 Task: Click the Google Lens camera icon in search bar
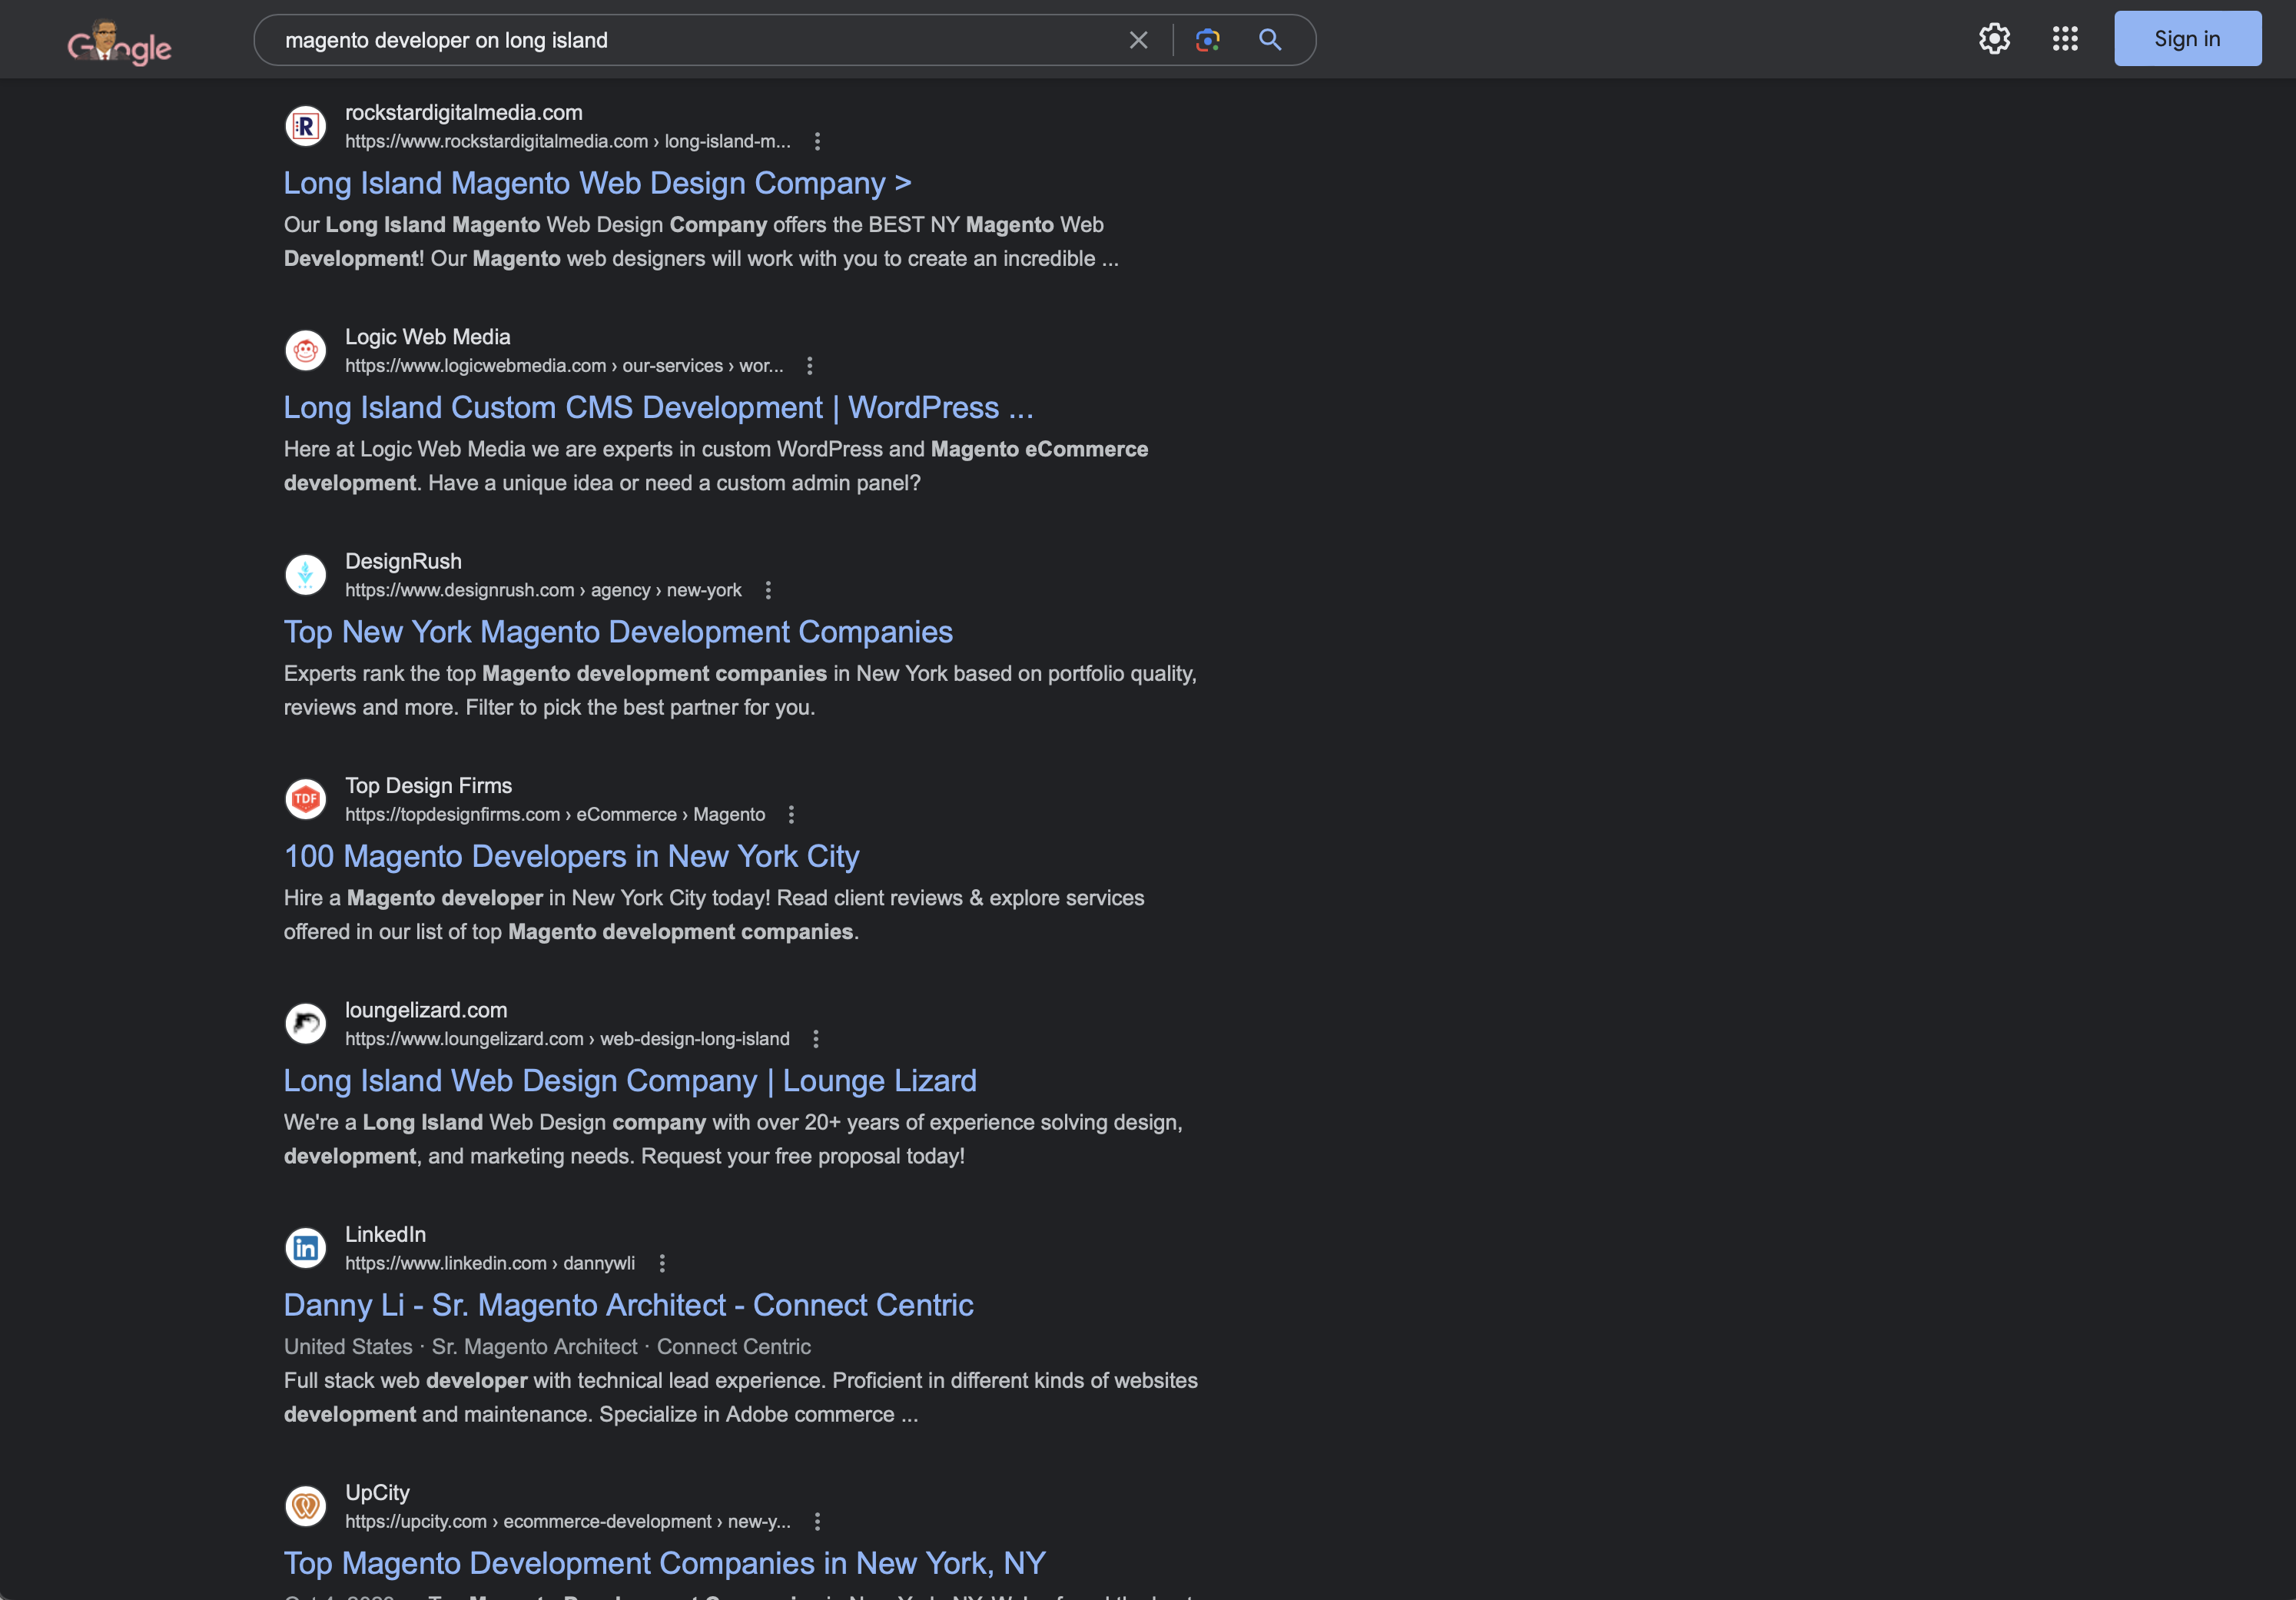(x=1204, y=38)
